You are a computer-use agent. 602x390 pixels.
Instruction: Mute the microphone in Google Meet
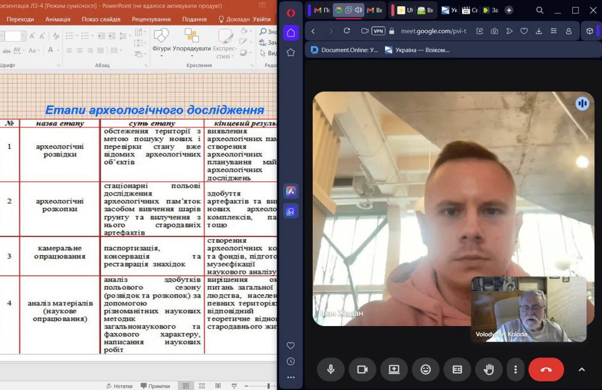click(x=330, y=369)
